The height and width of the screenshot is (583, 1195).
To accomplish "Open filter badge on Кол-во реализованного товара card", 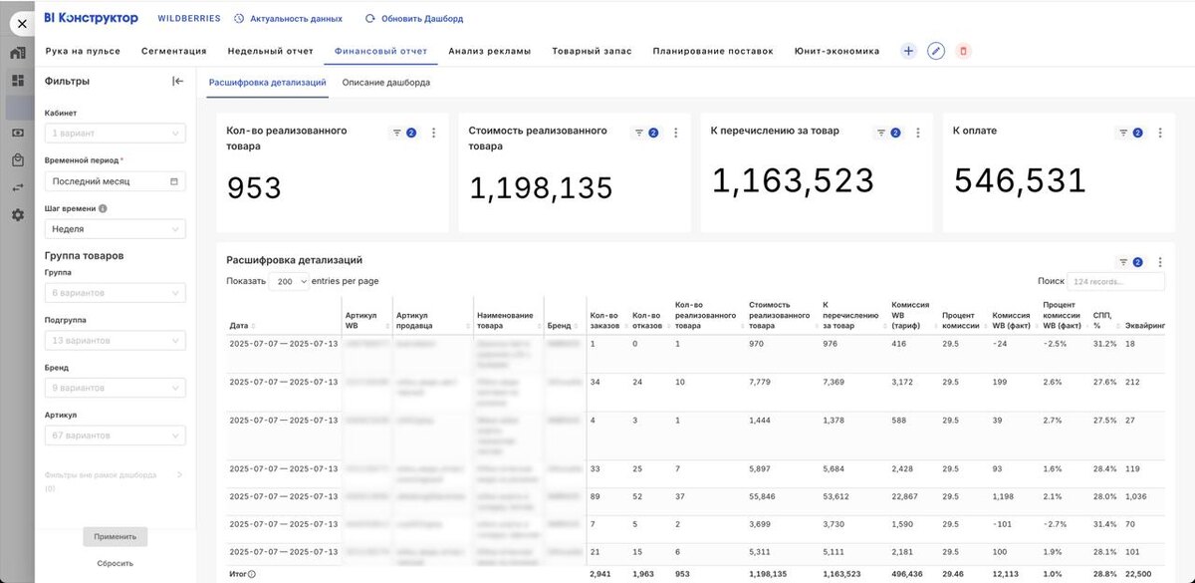I will 403,133.
